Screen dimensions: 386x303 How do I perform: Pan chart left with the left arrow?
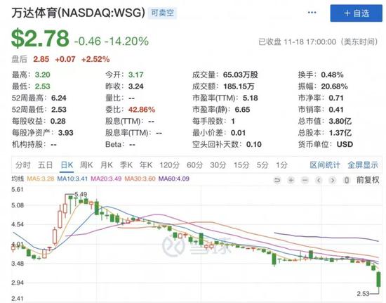click(x=319, y=181)
